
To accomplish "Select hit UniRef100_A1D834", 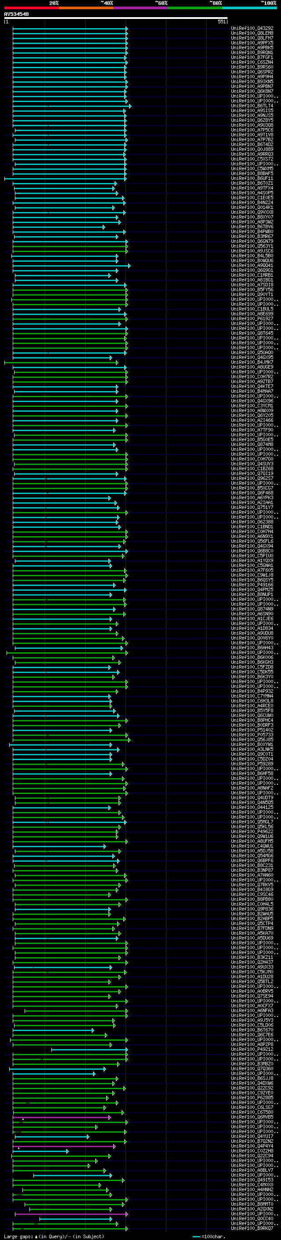I will point(252,628).
